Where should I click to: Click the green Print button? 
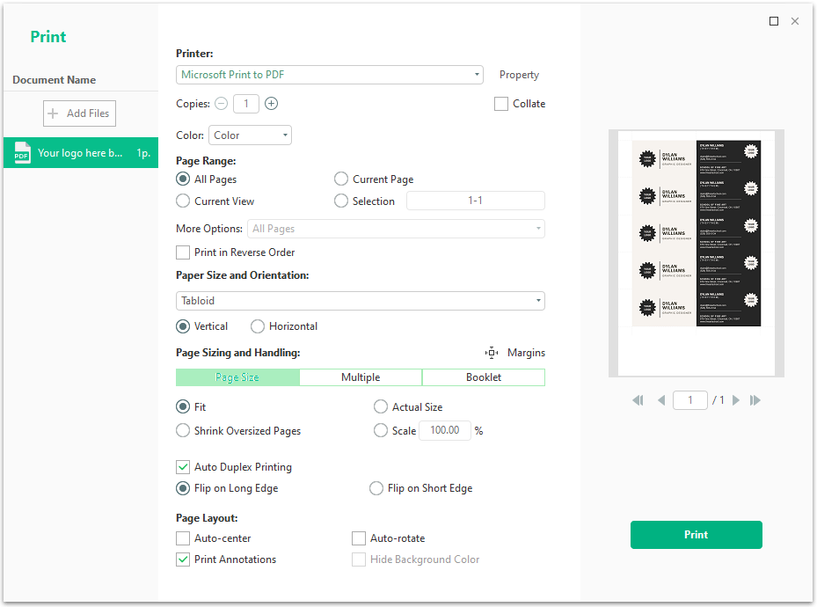tap(697, 535)
